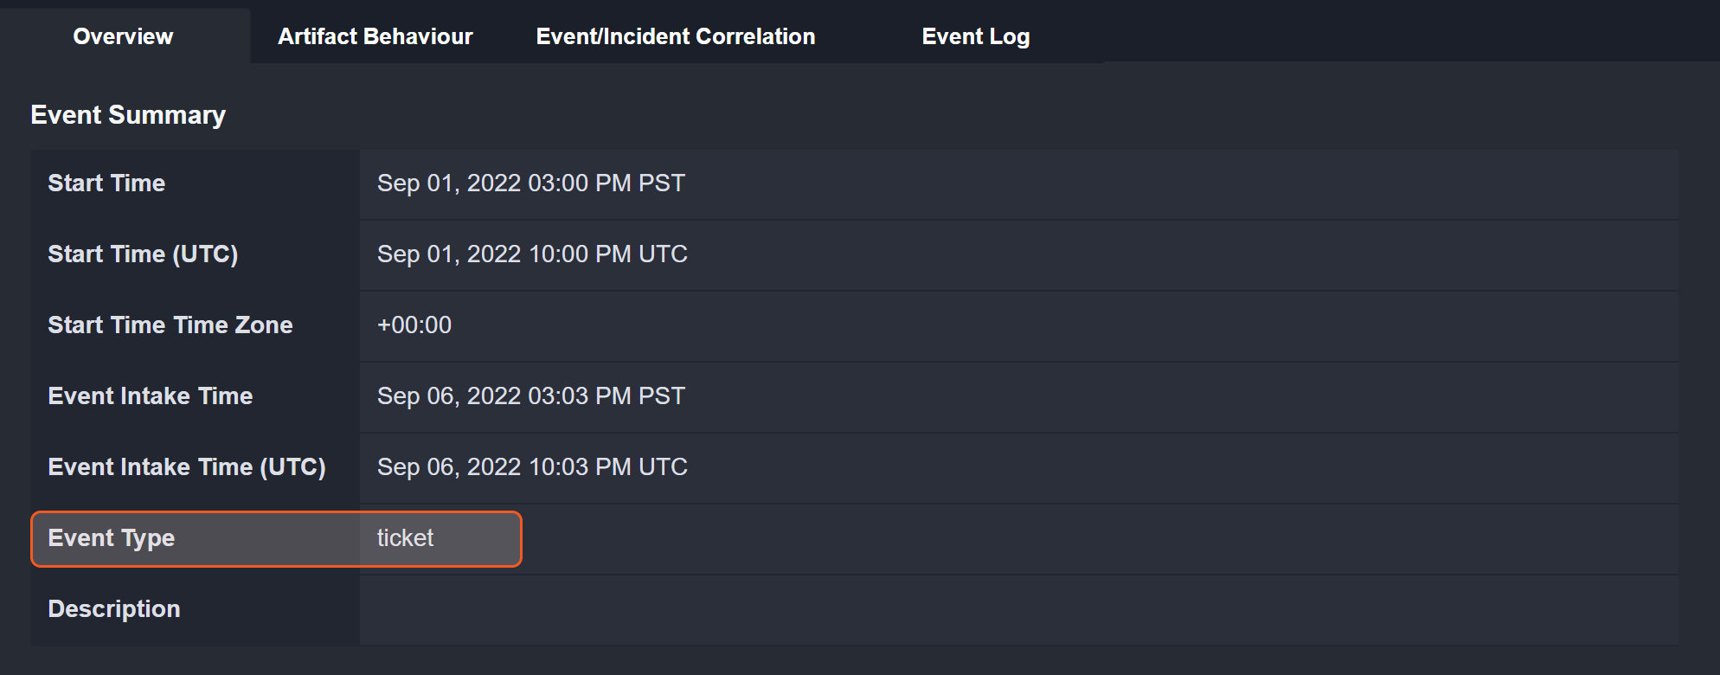The height and width of the screenshot is (675, 1720).
Task: Open the Artifact Behaviour tab
Action: pos(375,36)
